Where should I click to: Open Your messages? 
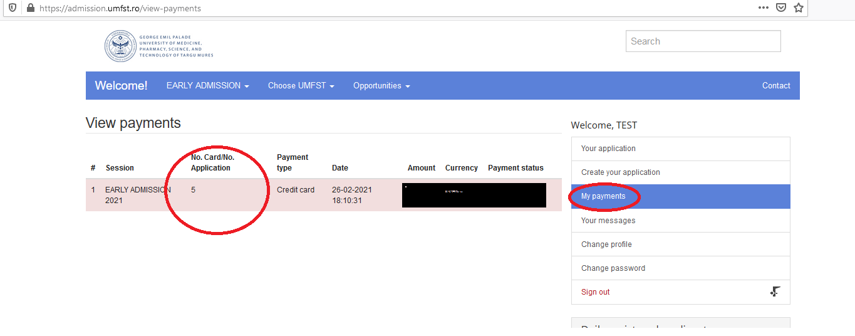click(608, 221)
